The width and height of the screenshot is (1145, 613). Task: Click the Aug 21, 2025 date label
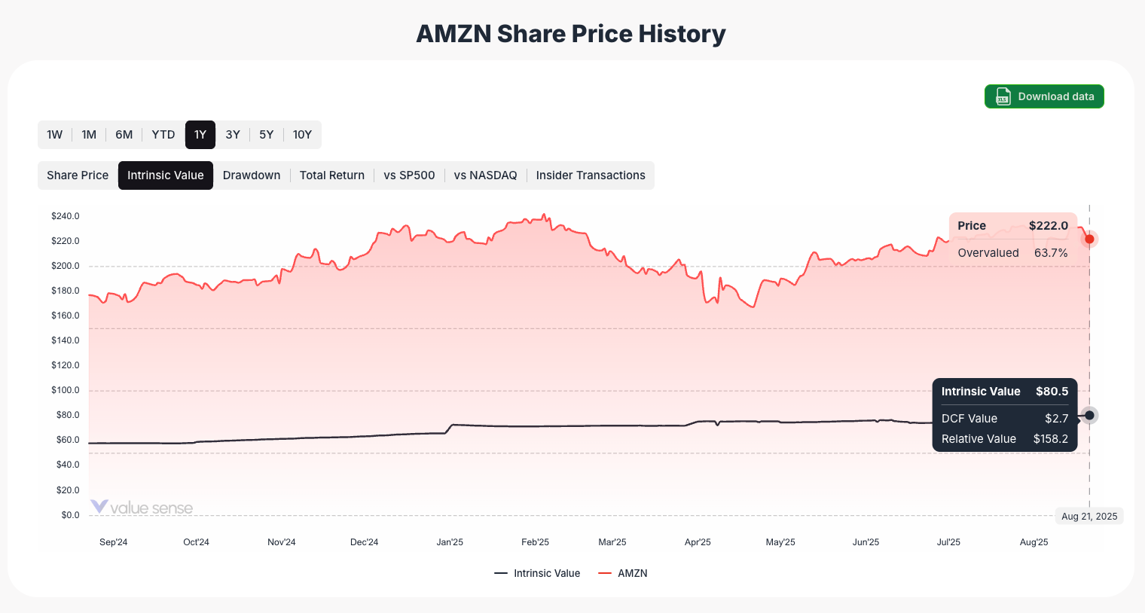[1089, 516]
